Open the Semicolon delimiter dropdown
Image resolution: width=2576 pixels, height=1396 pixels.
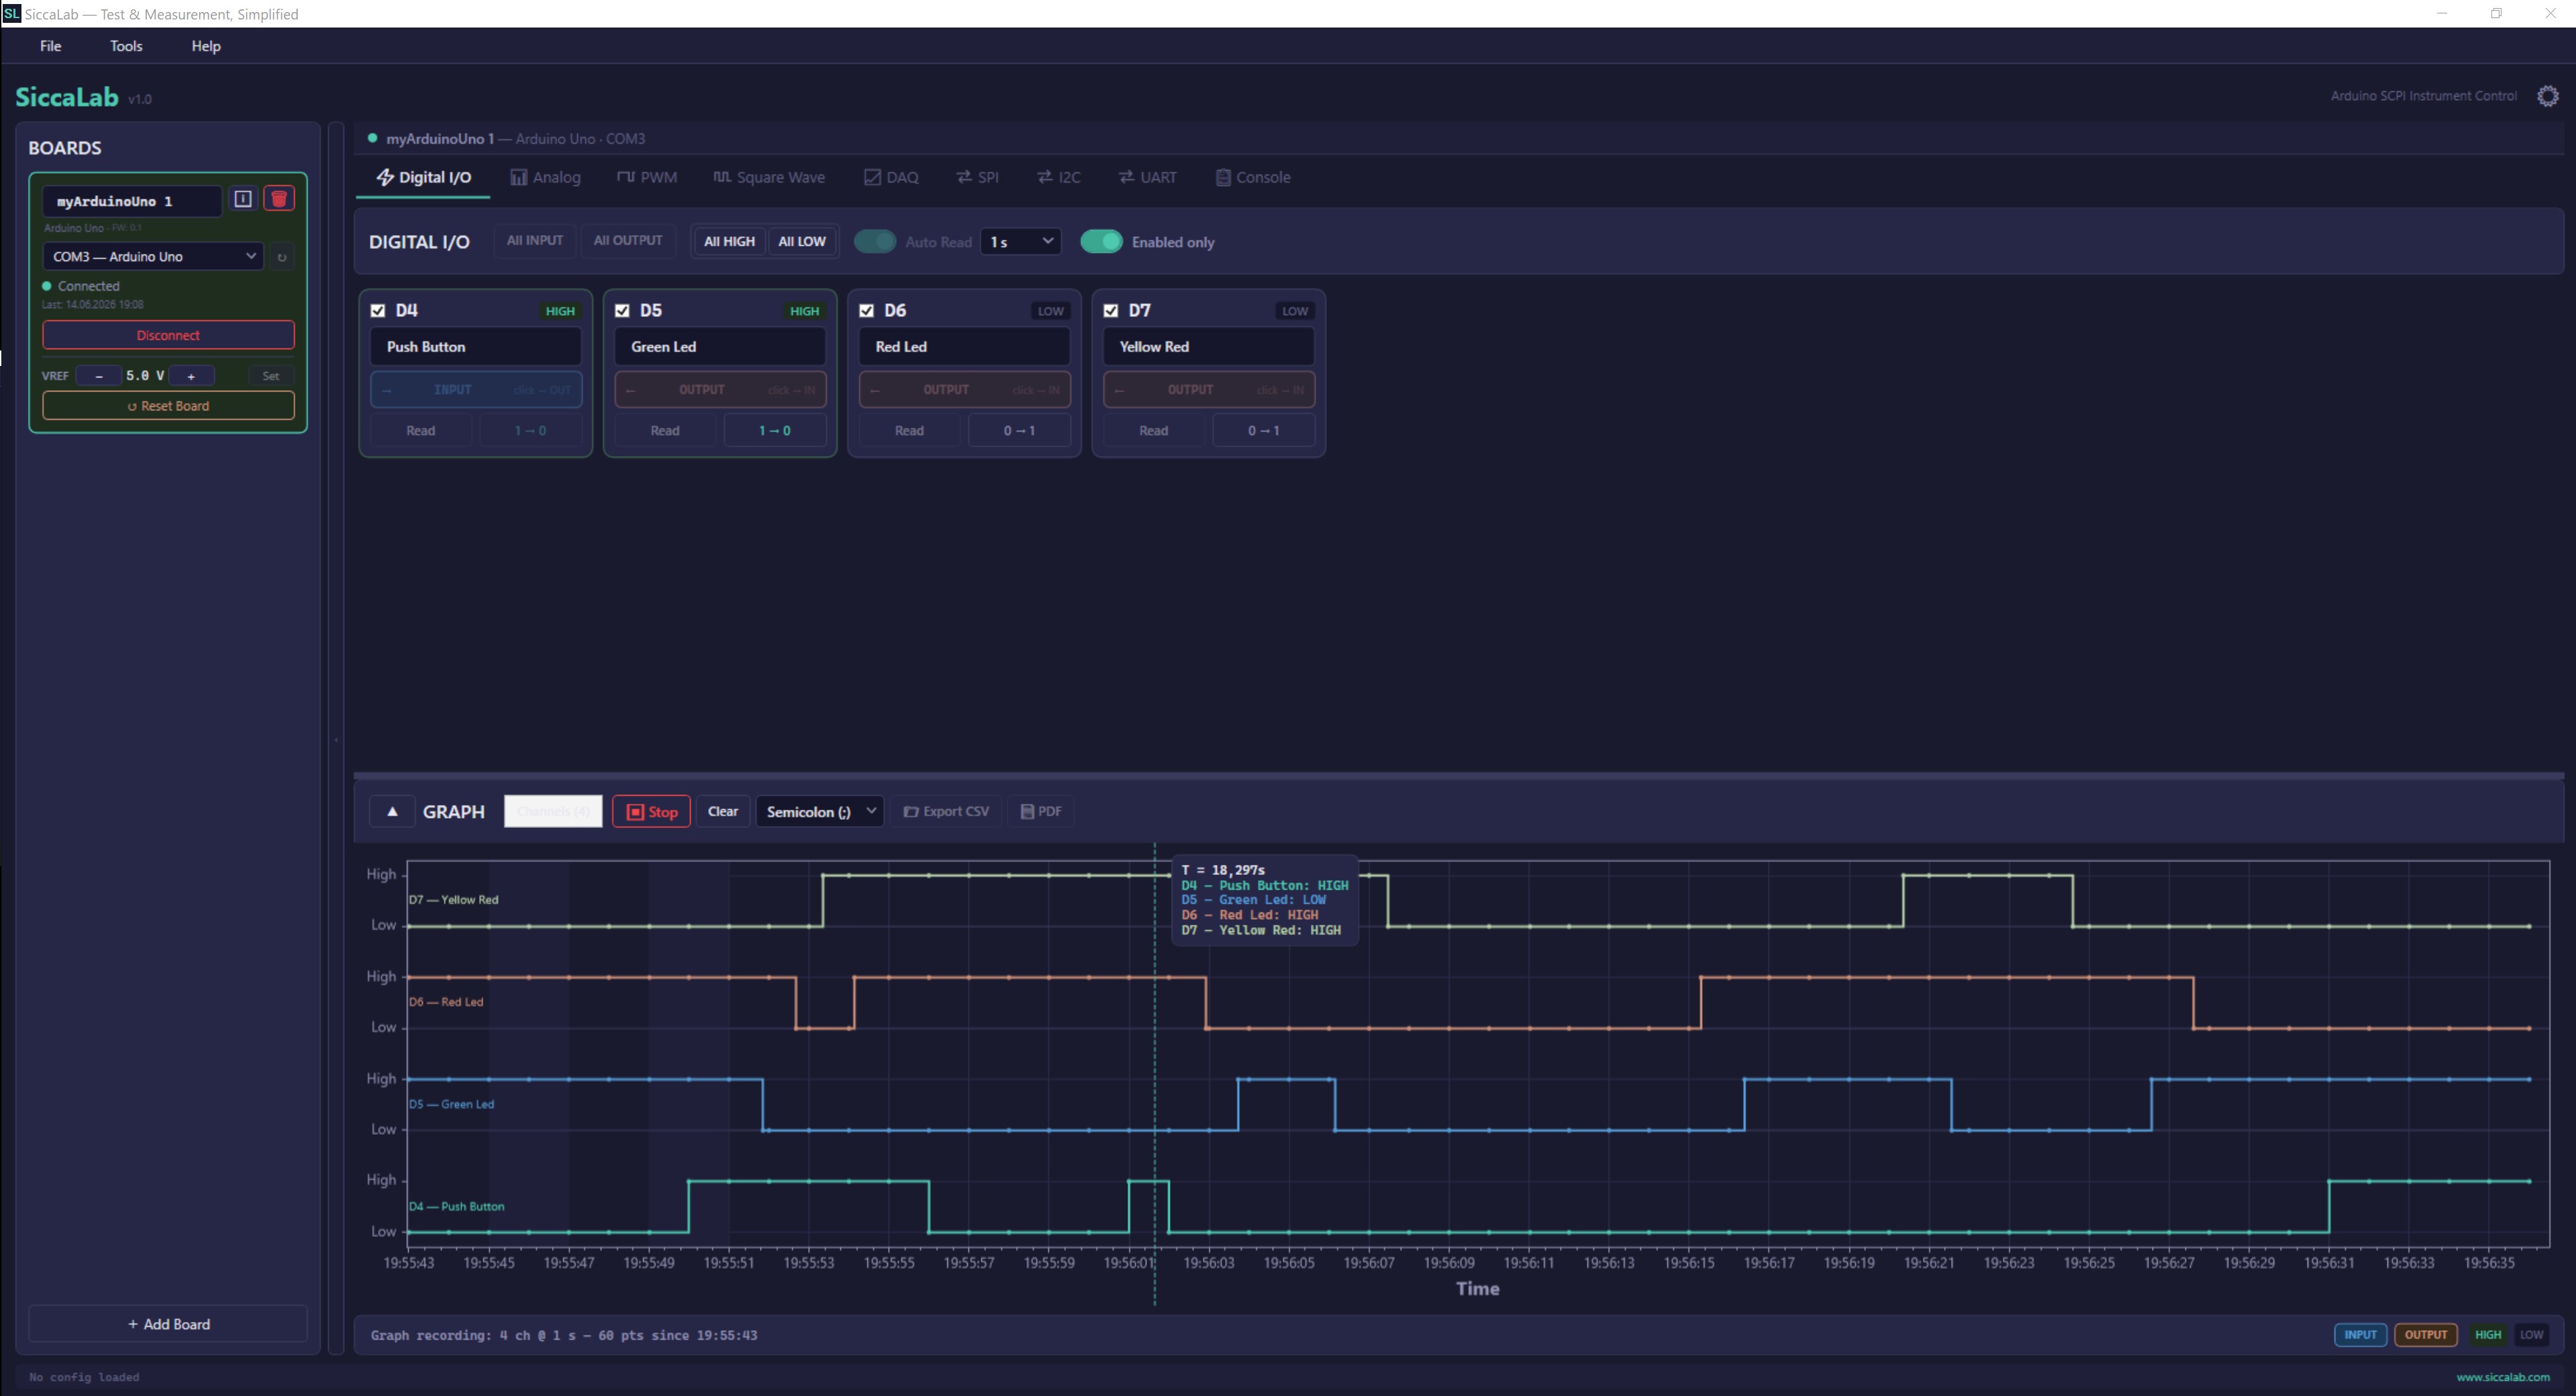click(x=820, y=812)
